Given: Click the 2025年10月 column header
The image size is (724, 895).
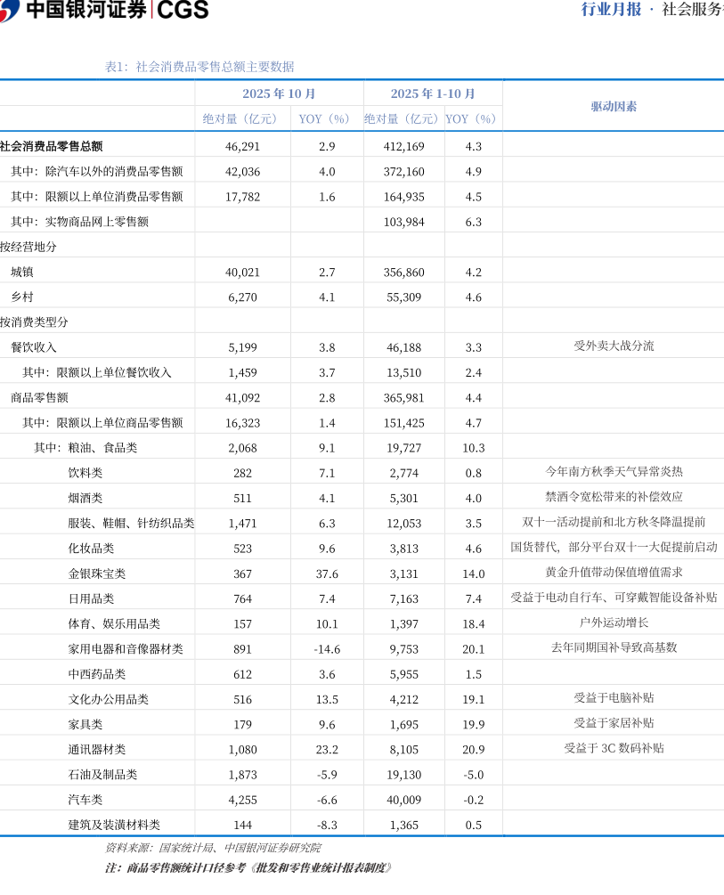Looking at the screenshot, I should click(279, 94).
